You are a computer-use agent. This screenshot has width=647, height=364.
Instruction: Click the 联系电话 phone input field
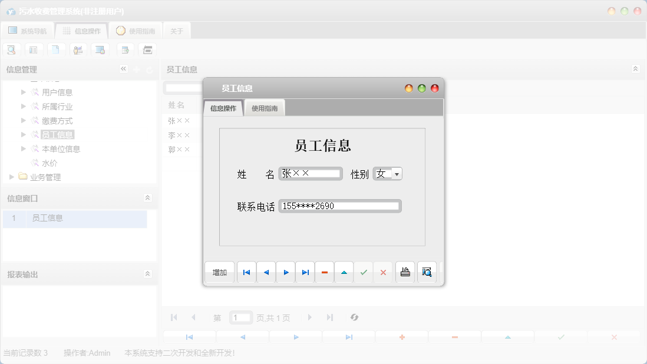click(340, 206)
